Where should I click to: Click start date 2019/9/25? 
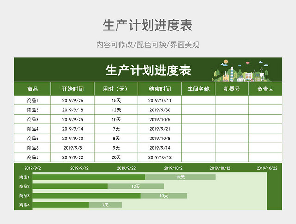pyautogui.click(x=73, y=119)
